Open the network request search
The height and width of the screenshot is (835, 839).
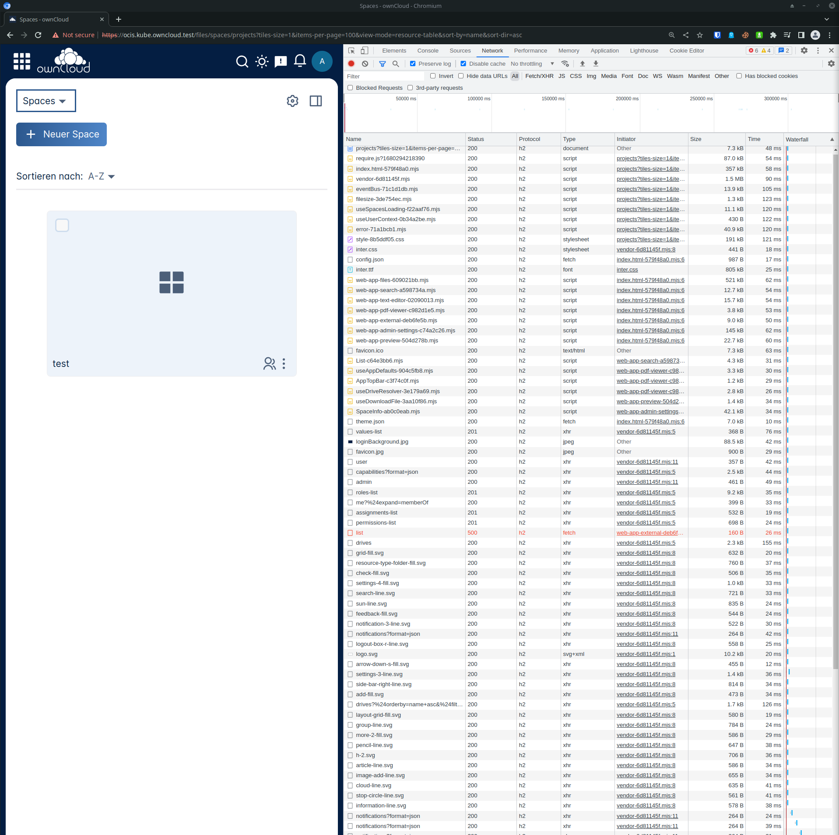[x=396, y=63]
